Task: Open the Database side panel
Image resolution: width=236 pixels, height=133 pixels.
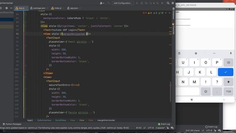Action: (x=173, y=13)
